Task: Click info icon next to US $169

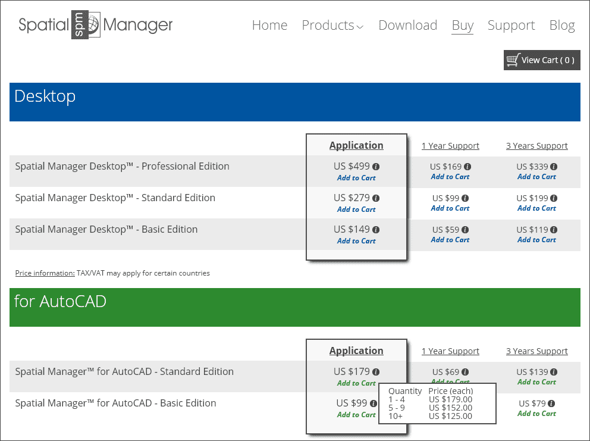Action: pos(467,167)
